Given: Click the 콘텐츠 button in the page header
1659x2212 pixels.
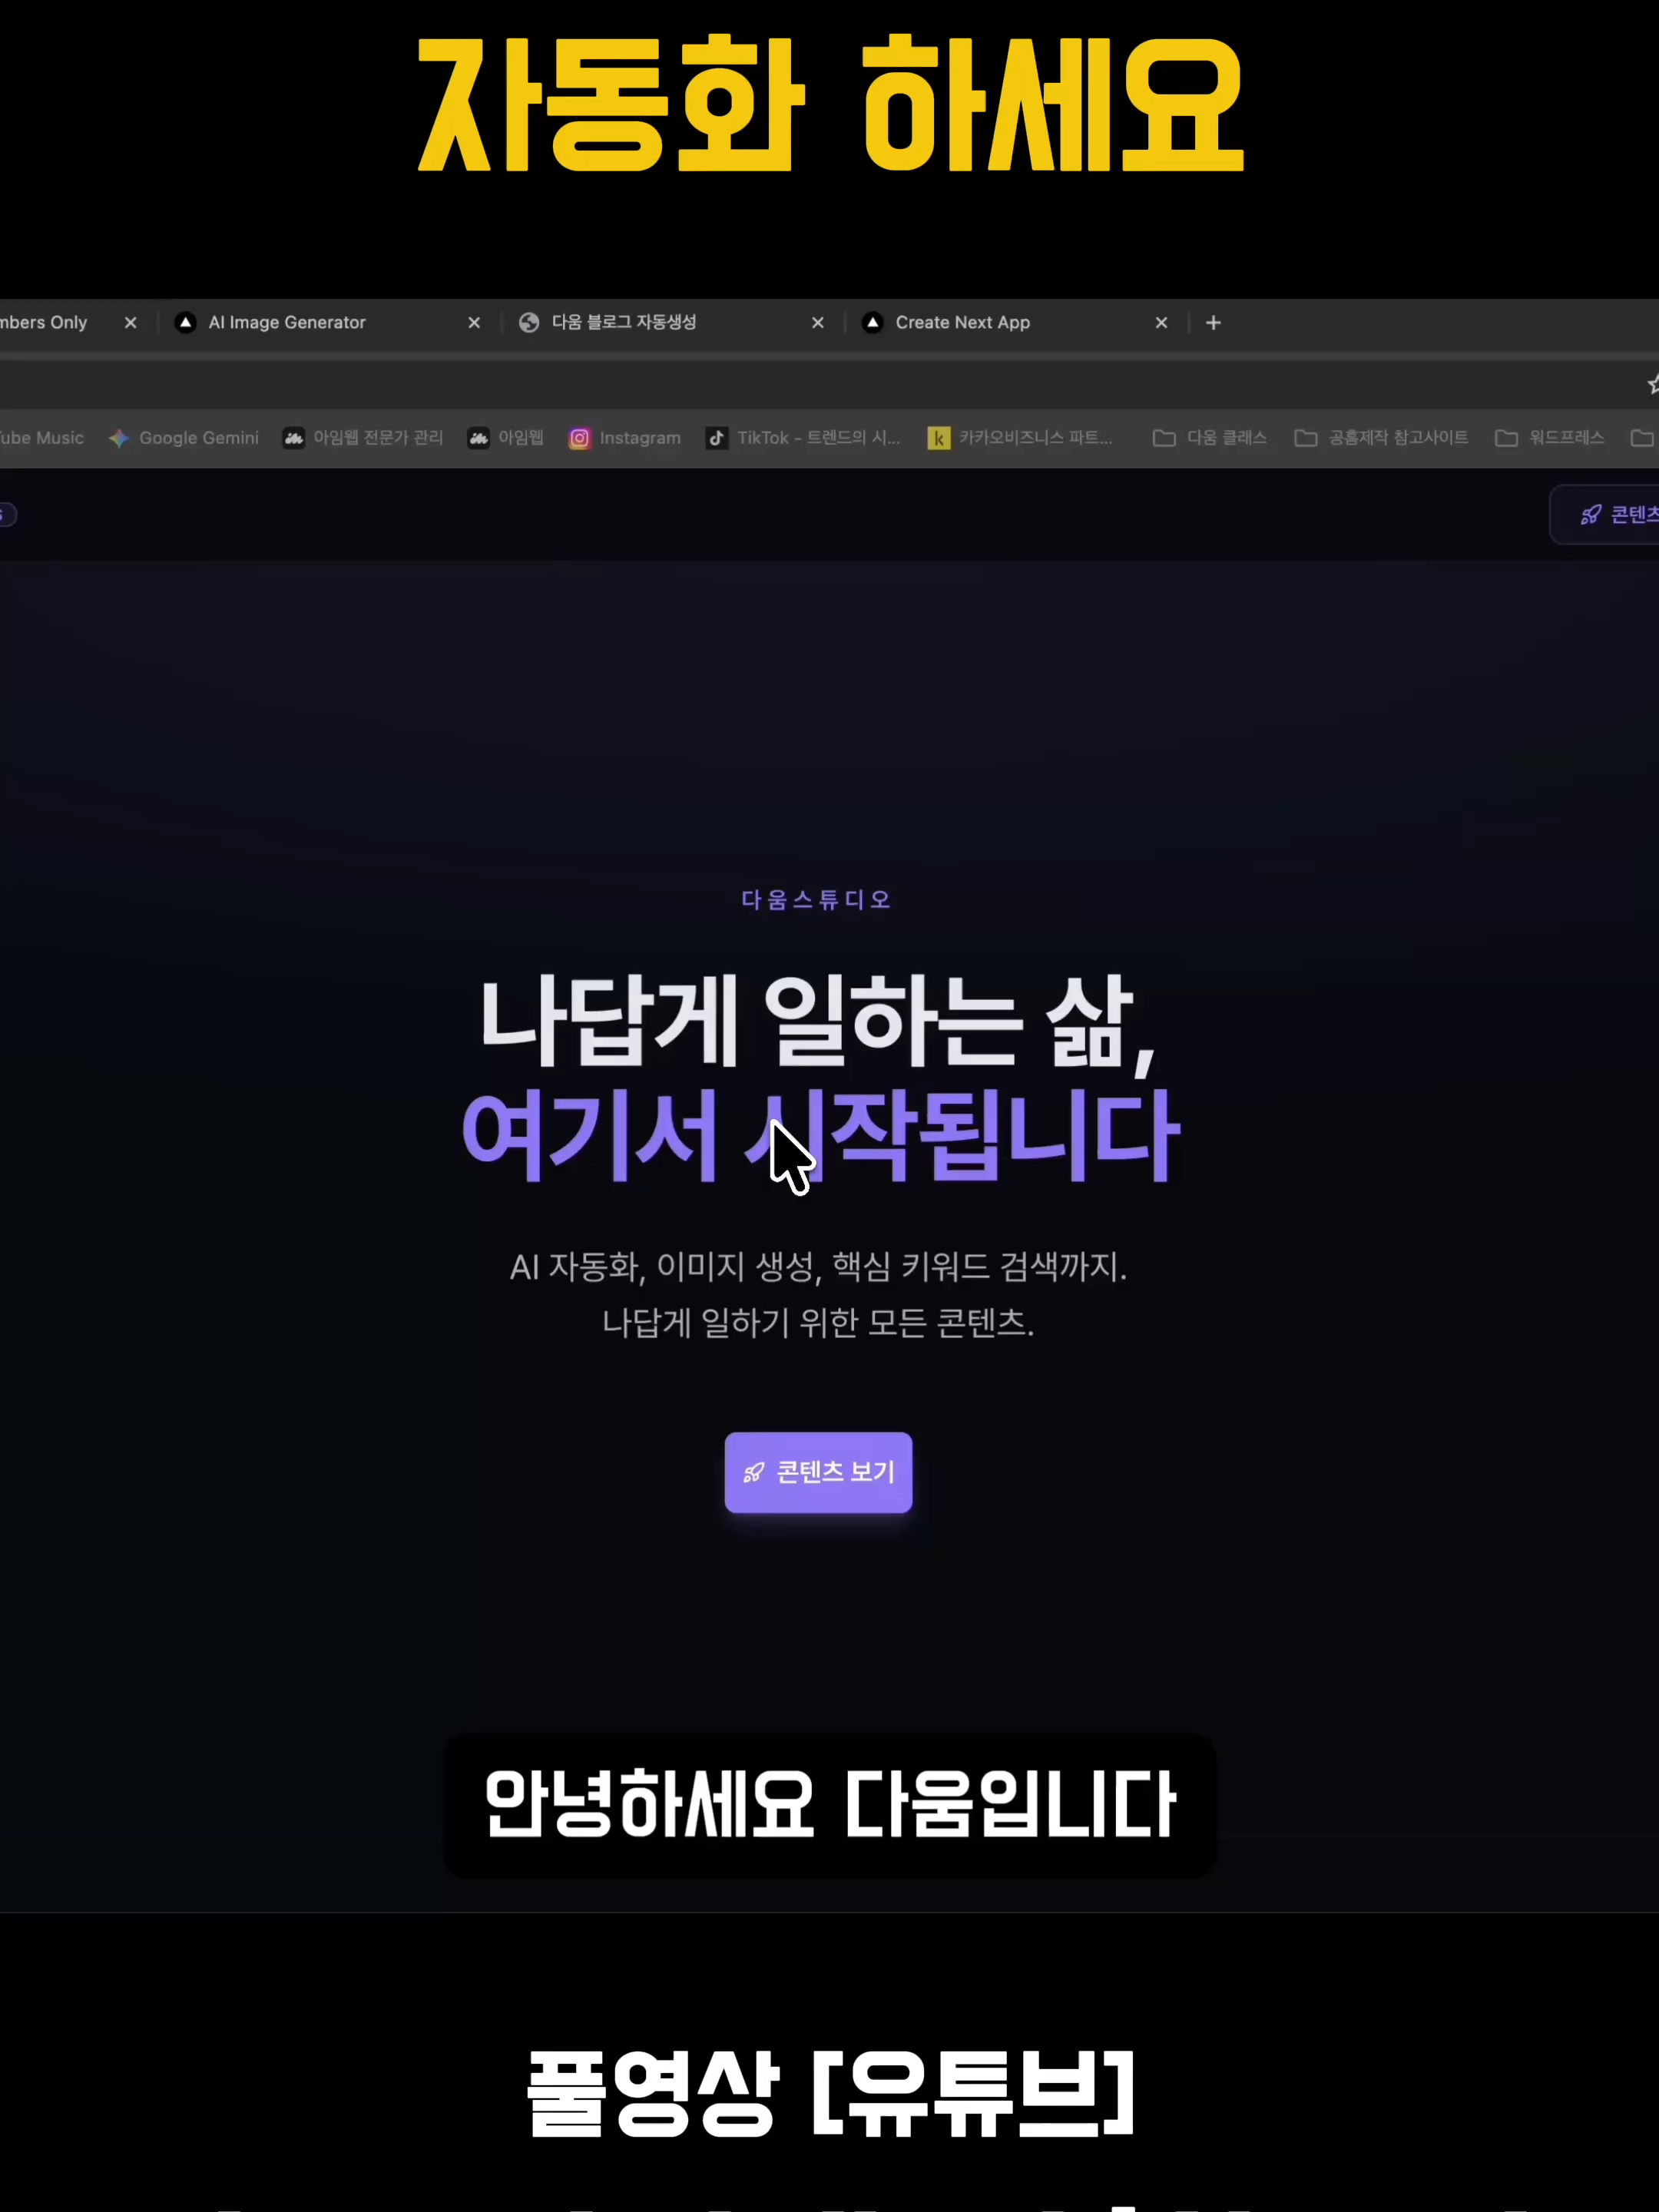Looking at the screenshot, I should [1604, 515].
